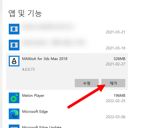Click the 2021-02-27 install date

pos(115,64)
